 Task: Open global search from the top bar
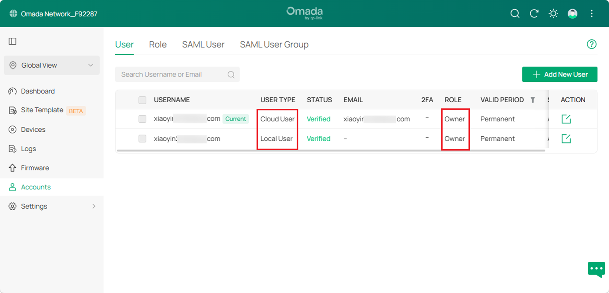(515, 14)
